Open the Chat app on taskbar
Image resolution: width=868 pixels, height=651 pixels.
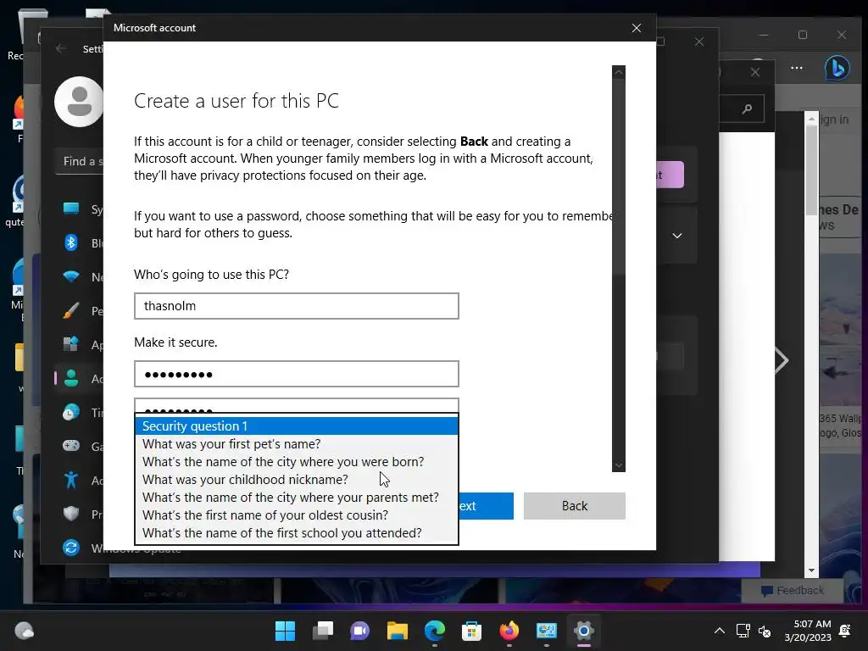pyautogui.click(x=359, y=631)
